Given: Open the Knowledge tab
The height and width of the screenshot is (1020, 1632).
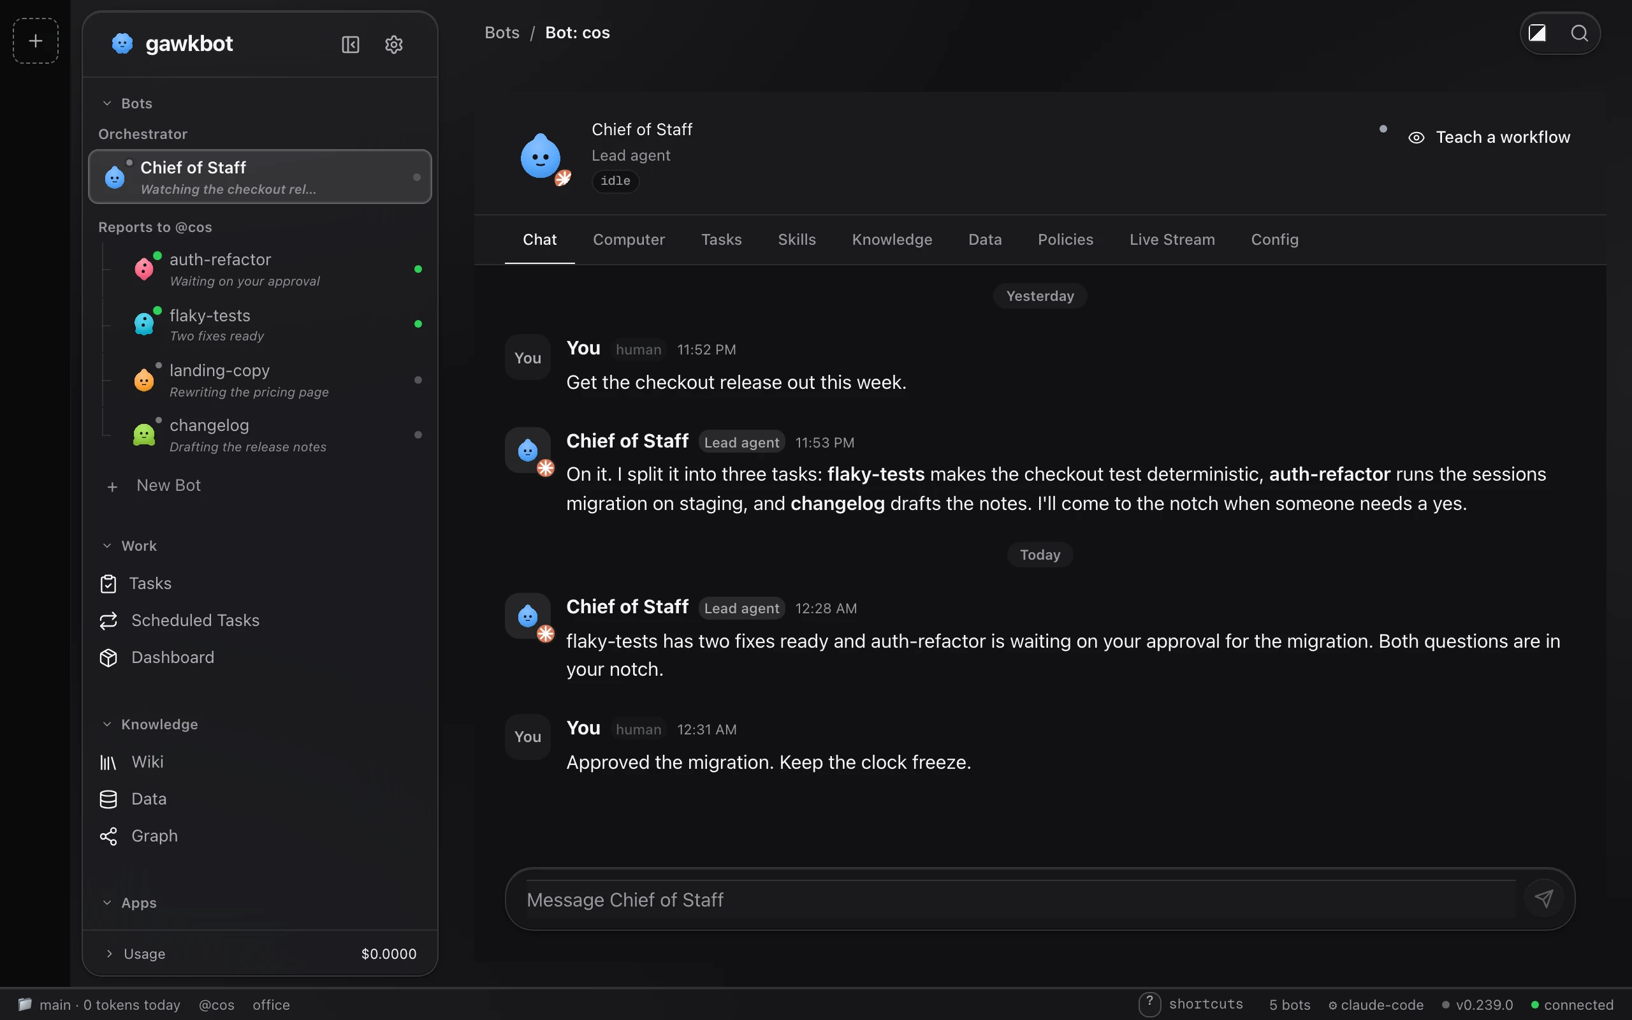Looking at the screenshot, I should tap(891, 240).
